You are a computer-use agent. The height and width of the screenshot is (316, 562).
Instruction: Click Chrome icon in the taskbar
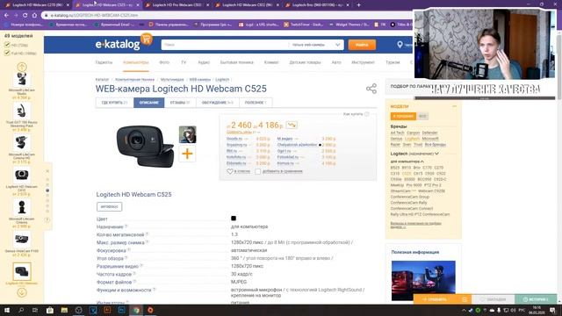pyautogui.click(x=136, y=310)
